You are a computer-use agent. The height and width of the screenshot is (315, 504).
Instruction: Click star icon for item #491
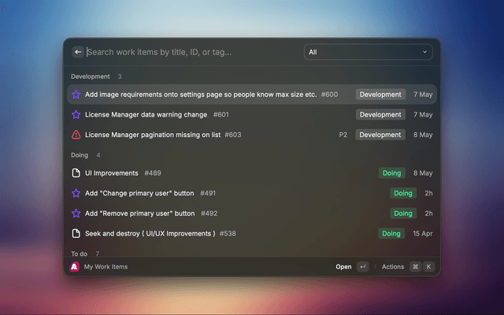tap(76, 193)
